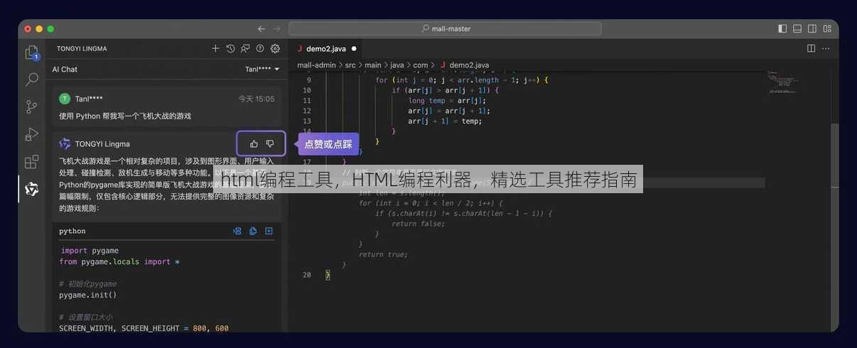Click 'SCREEN_WIDTH, SCREEN_HEIGHT = 800, 600' line
Screen dimensions: 857x348
[x=144, y=328]
